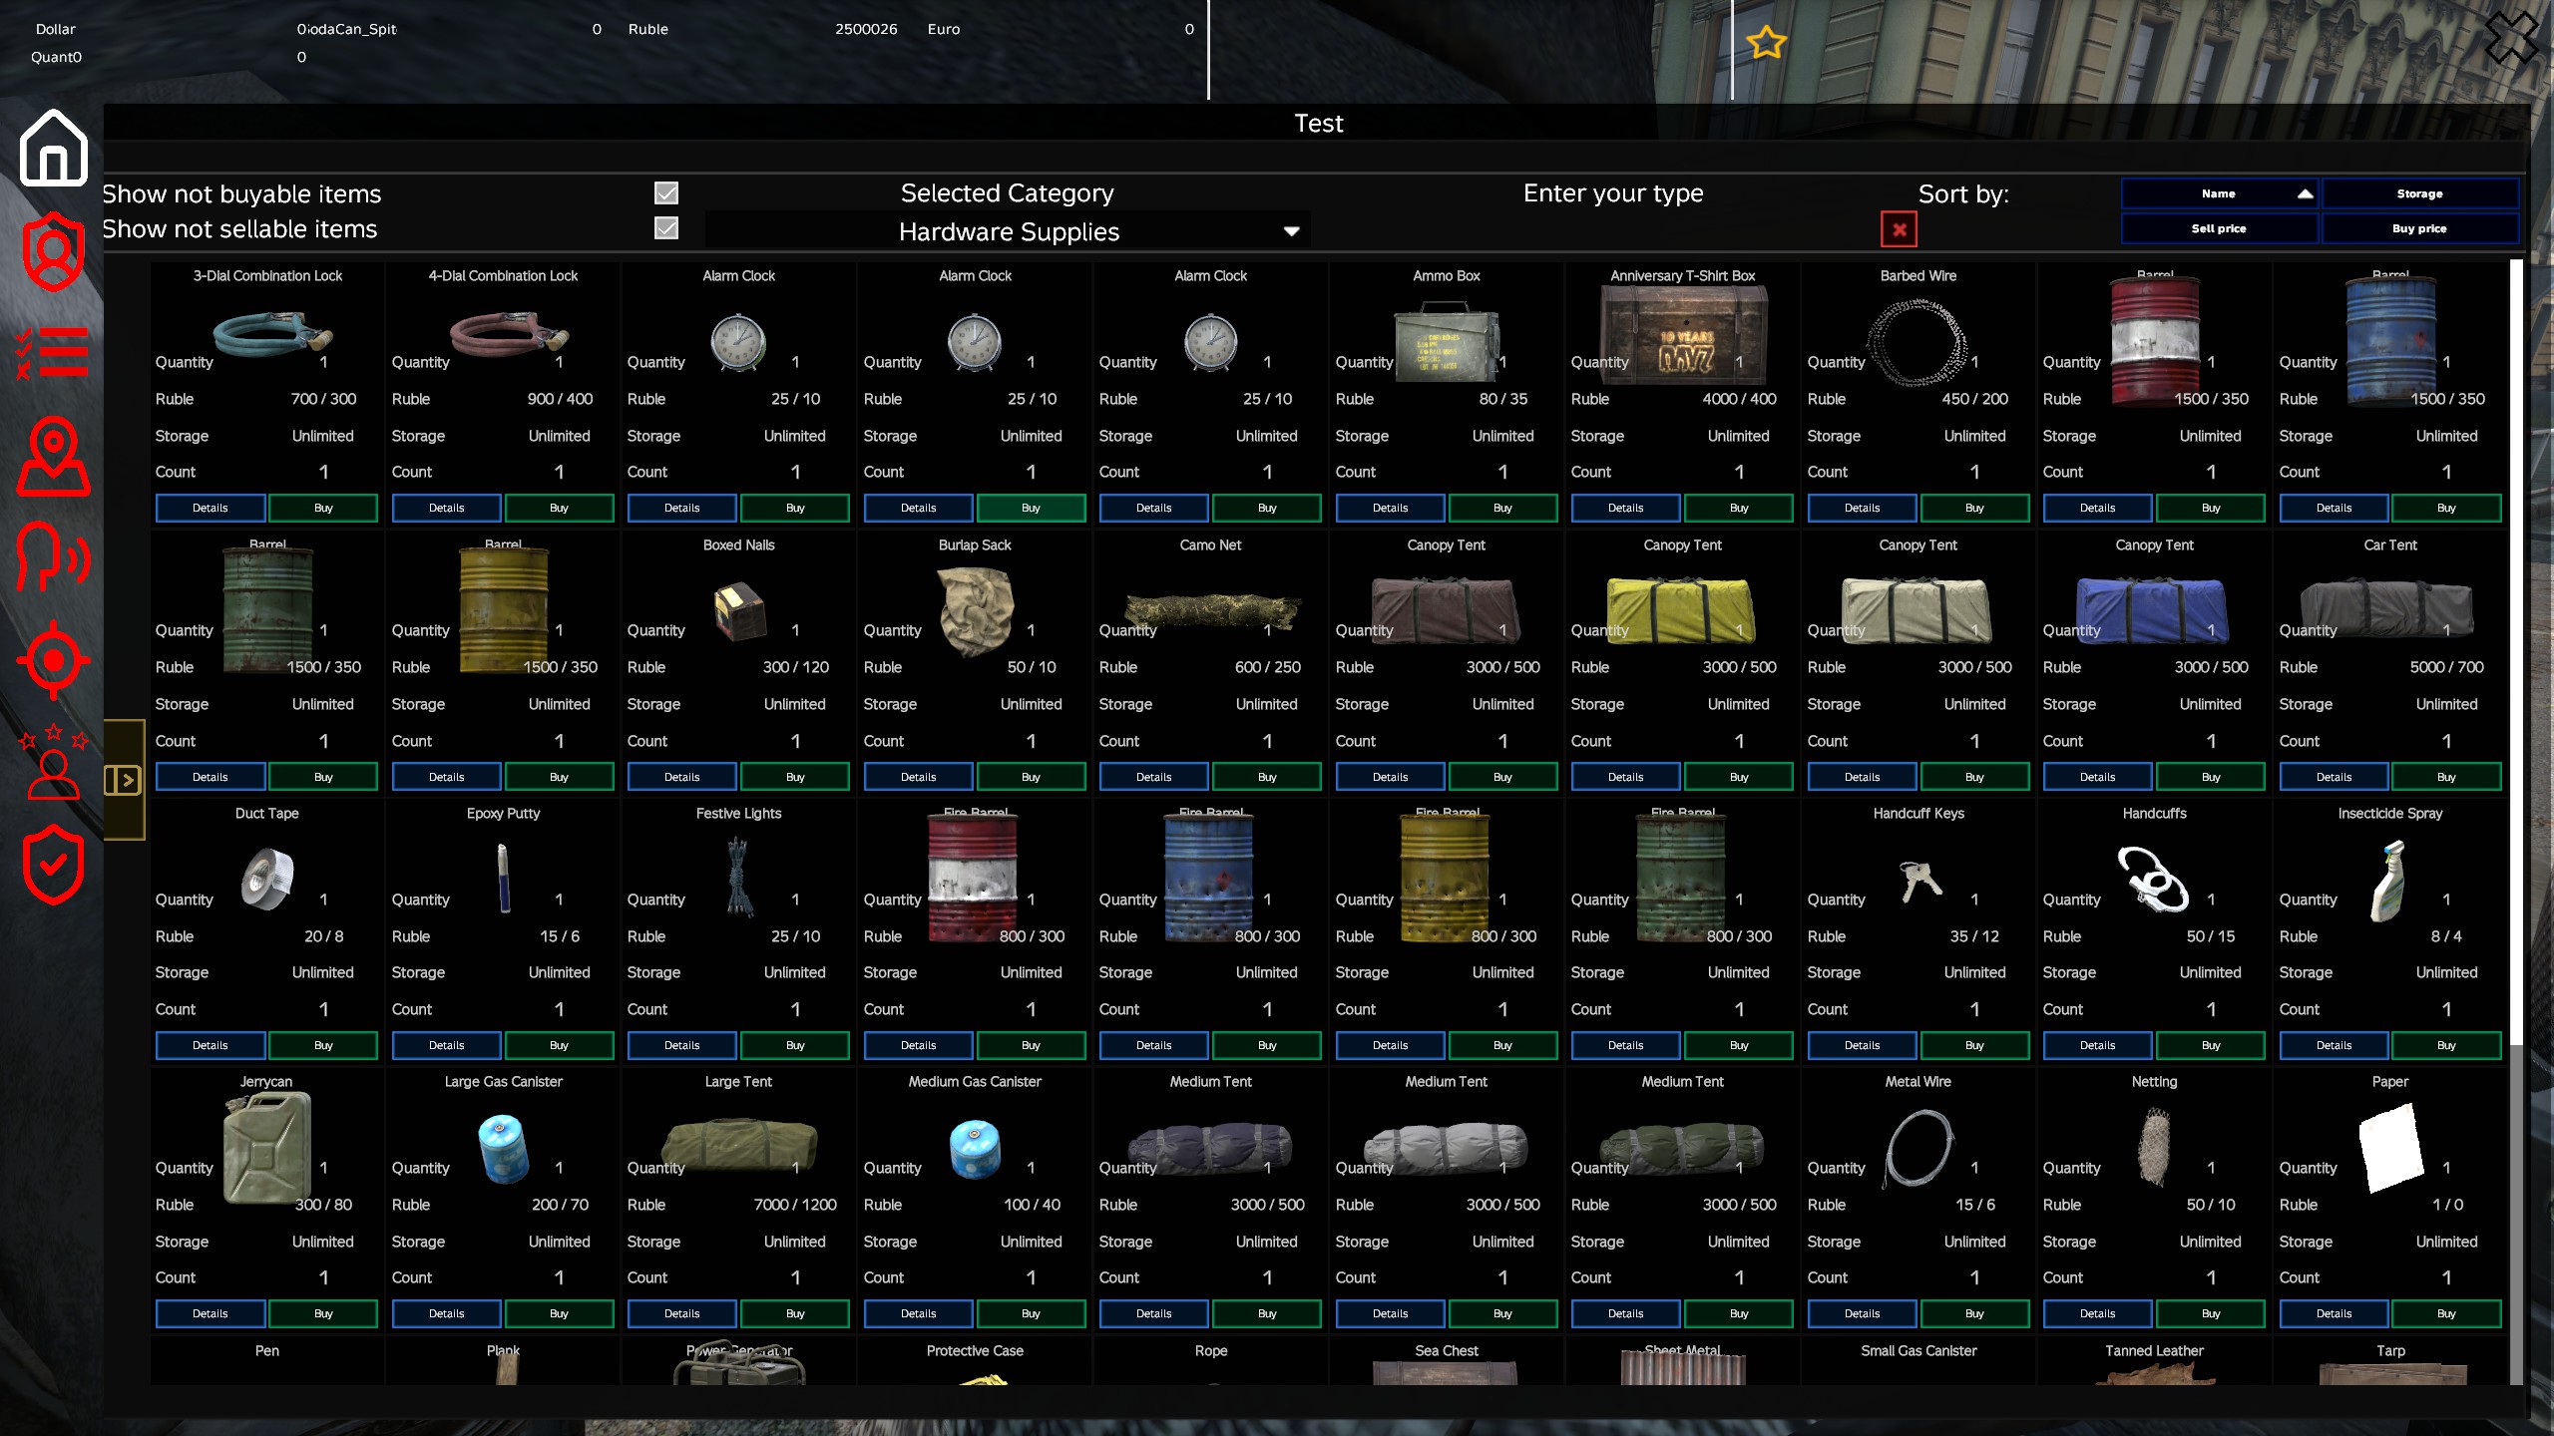Select the Metal Wire item image
Viewport: 2554px width, 1436px height.
(x=1917, y=1149)
